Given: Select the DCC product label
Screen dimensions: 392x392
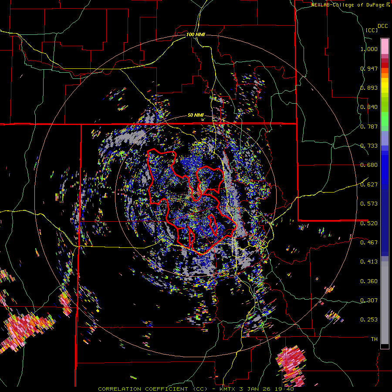Looking at the screenshot, I should 382,26.
